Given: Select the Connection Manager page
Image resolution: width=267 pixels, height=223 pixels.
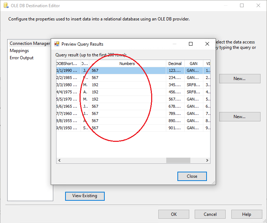Looking at the screenshot, I should point(30,43).
